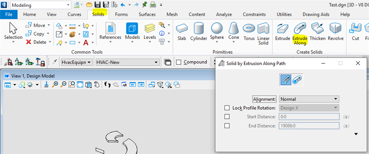The image size is (369, 154).
Task: Click the View Previous arrow icon
Action: (x=133, y=84)
